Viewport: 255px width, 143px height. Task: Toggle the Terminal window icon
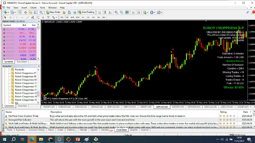click(x=36, y=12)
